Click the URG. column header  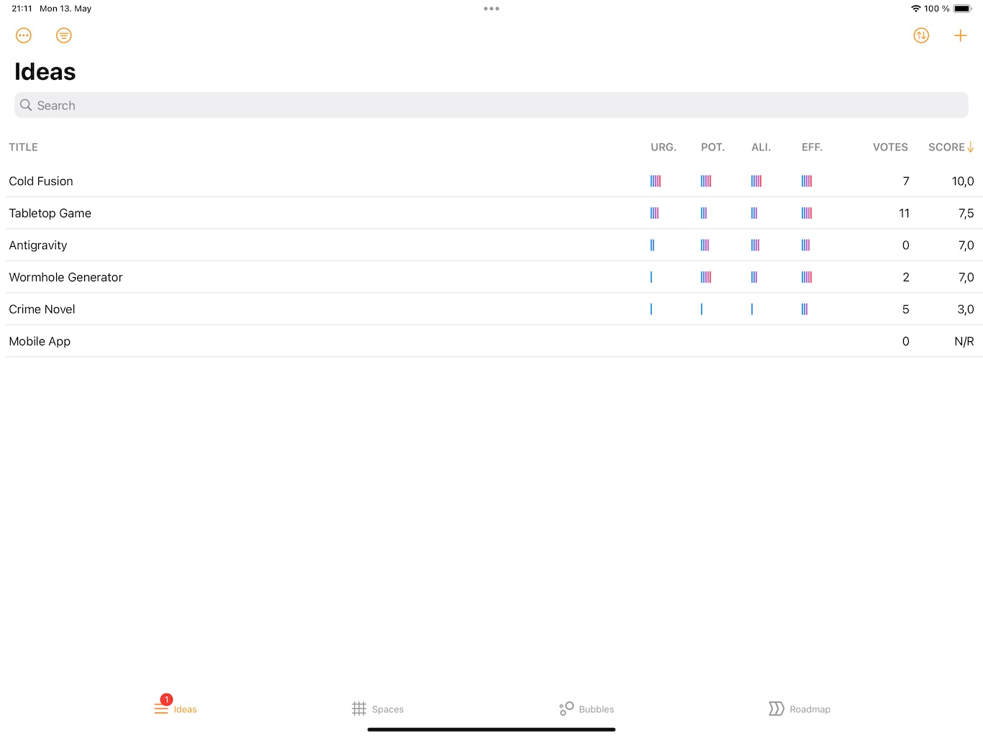(663, 147)
